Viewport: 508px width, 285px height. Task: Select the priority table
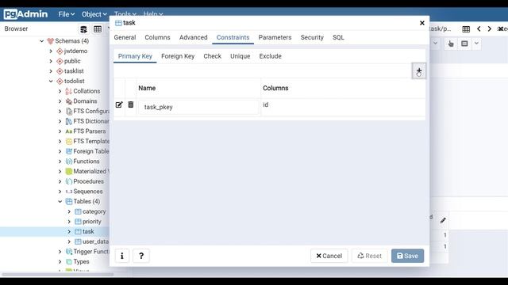tap(92, 222)
